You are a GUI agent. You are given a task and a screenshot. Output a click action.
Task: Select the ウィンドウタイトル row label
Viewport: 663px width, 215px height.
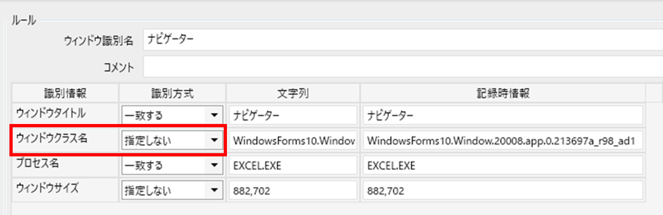pyautogui.click(x=51, y=113)
